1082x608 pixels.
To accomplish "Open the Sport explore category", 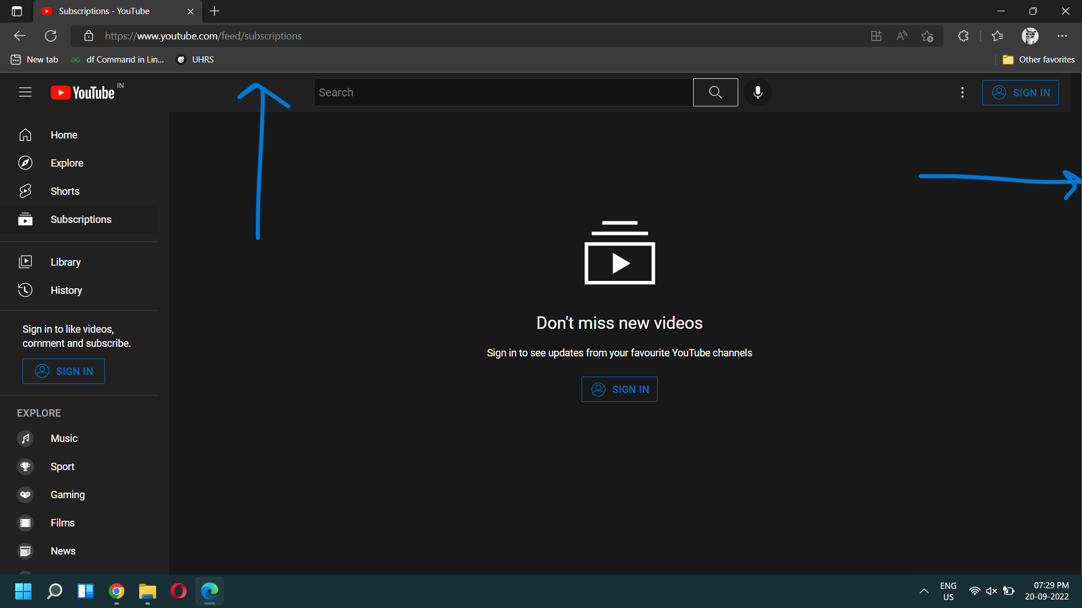I will point(62,466).
